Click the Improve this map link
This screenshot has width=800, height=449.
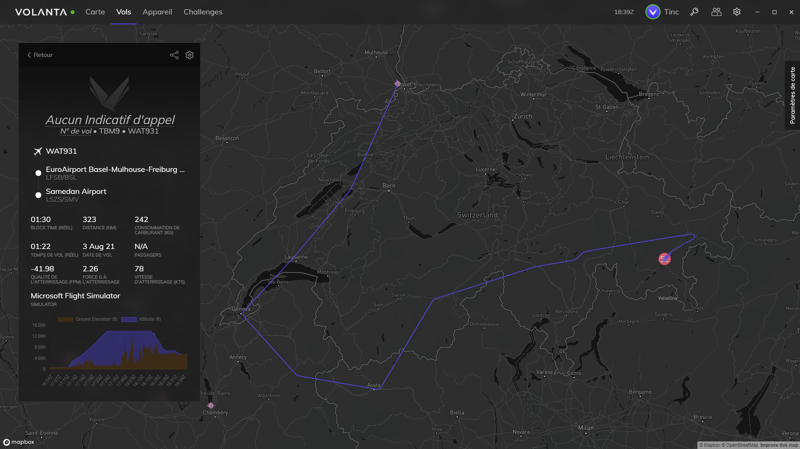click(779, 445)
